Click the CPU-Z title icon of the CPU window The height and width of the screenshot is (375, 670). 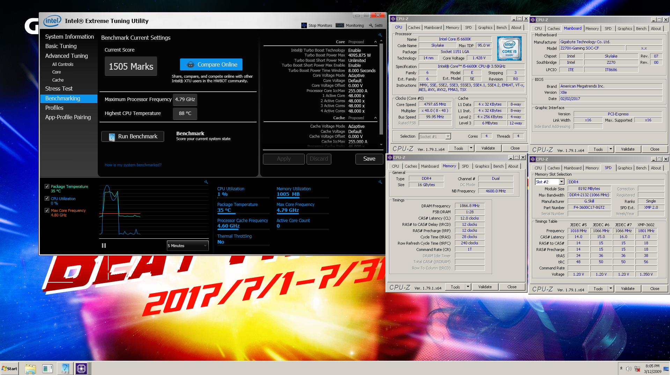click(393, 19)
